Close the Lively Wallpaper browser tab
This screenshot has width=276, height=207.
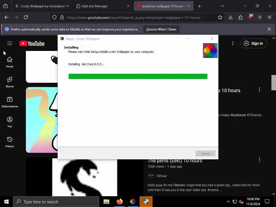click(68, 6)
